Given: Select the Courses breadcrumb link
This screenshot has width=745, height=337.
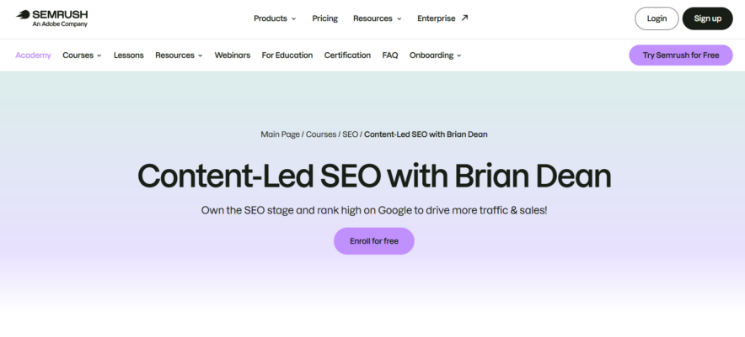Looking at the screenshot, I should [321, 134].
